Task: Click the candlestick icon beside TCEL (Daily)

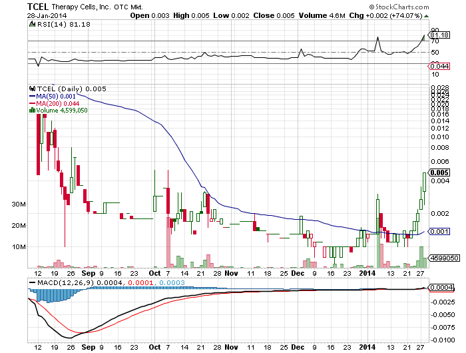Action: coord(33,89)
